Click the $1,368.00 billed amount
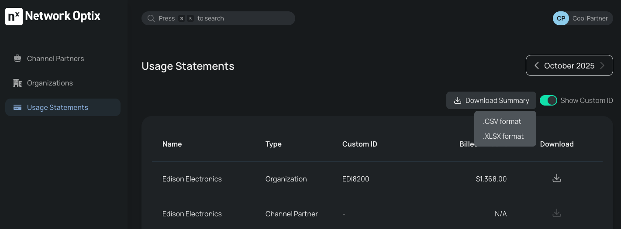Image resolution: width=621 pixels, height=229 pixels. click(x=491, y=179)
